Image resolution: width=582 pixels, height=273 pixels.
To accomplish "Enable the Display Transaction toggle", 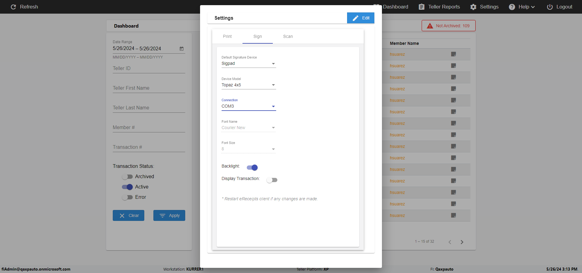I will [x=272, y=180].
